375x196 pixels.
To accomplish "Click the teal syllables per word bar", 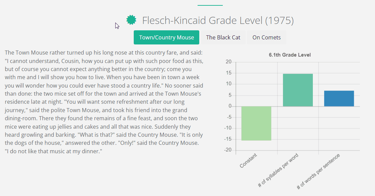I will tap(298, 90).
